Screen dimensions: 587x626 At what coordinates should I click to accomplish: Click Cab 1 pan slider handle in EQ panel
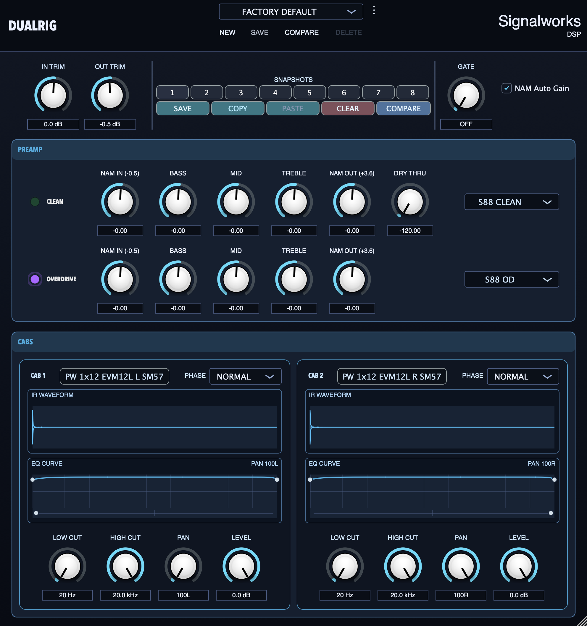[x=36, y=513]
